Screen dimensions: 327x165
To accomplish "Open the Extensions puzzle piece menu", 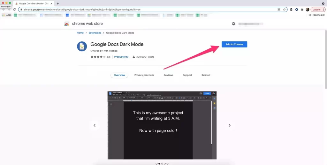I will [302, 10].
